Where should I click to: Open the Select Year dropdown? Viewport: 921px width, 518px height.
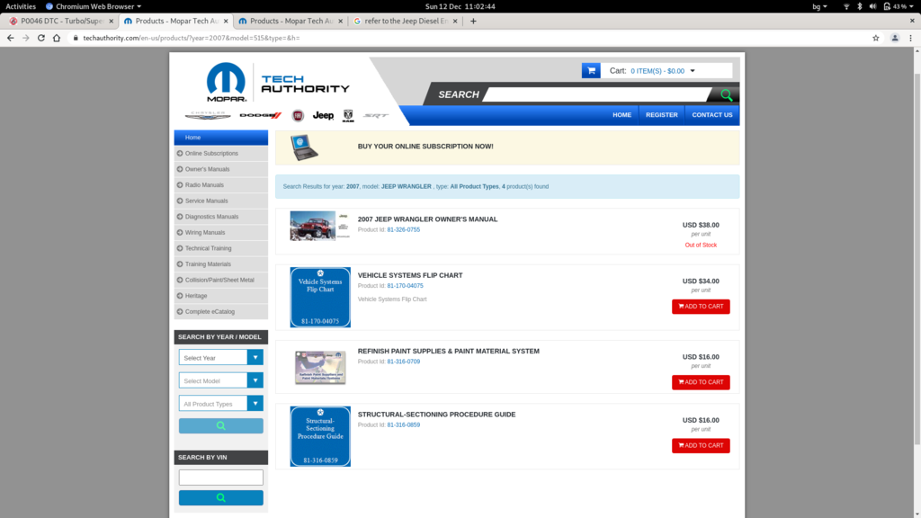click(x=220, y=357)
